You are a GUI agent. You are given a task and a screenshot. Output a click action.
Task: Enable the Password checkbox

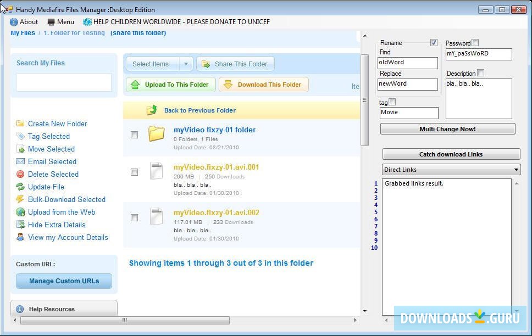475,42
